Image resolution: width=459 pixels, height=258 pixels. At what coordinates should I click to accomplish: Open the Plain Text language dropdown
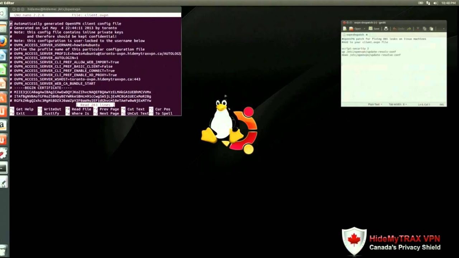coord(375,104)
